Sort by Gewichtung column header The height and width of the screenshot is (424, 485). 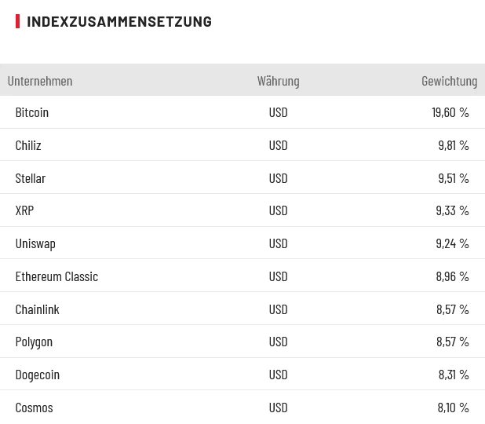449,81
